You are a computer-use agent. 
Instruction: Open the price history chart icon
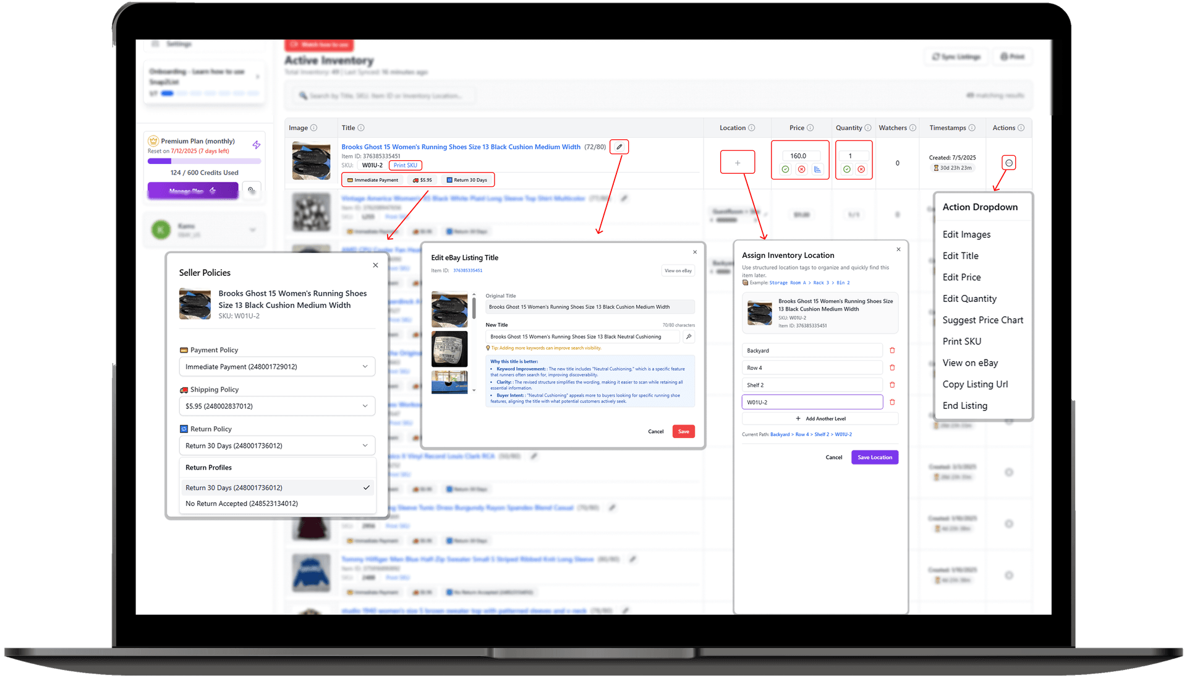817,169
